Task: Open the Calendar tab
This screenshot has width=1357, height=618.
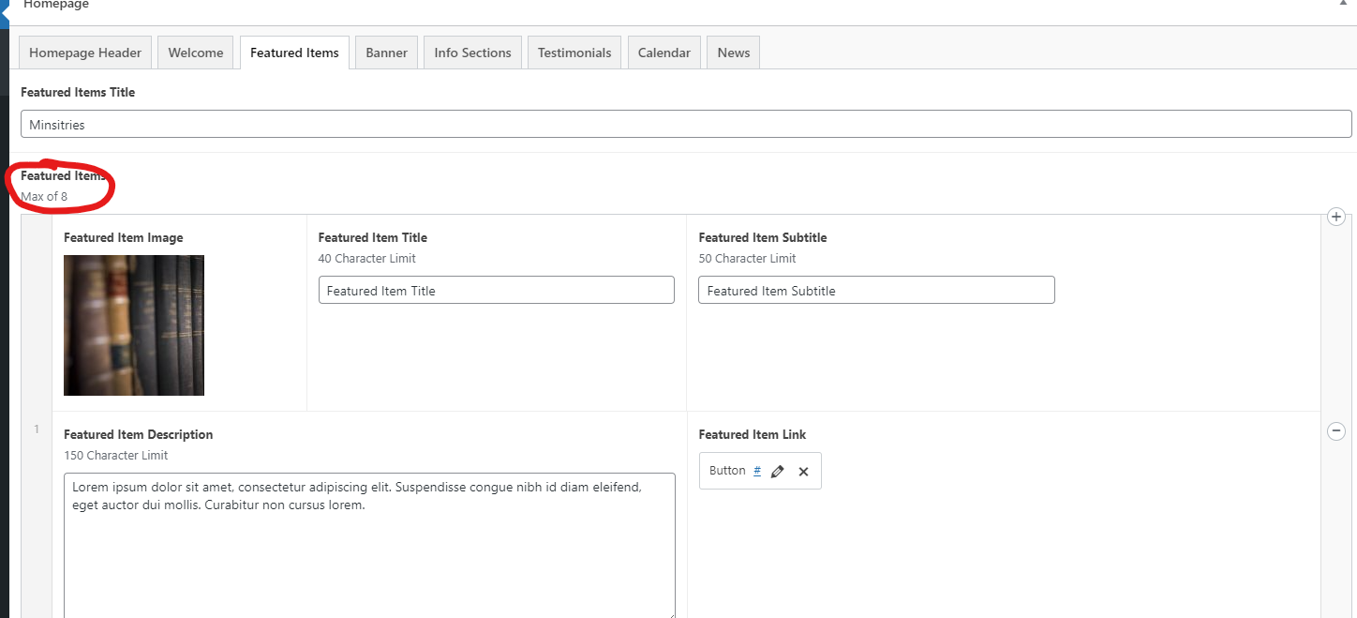Action: tap(664, 53)
